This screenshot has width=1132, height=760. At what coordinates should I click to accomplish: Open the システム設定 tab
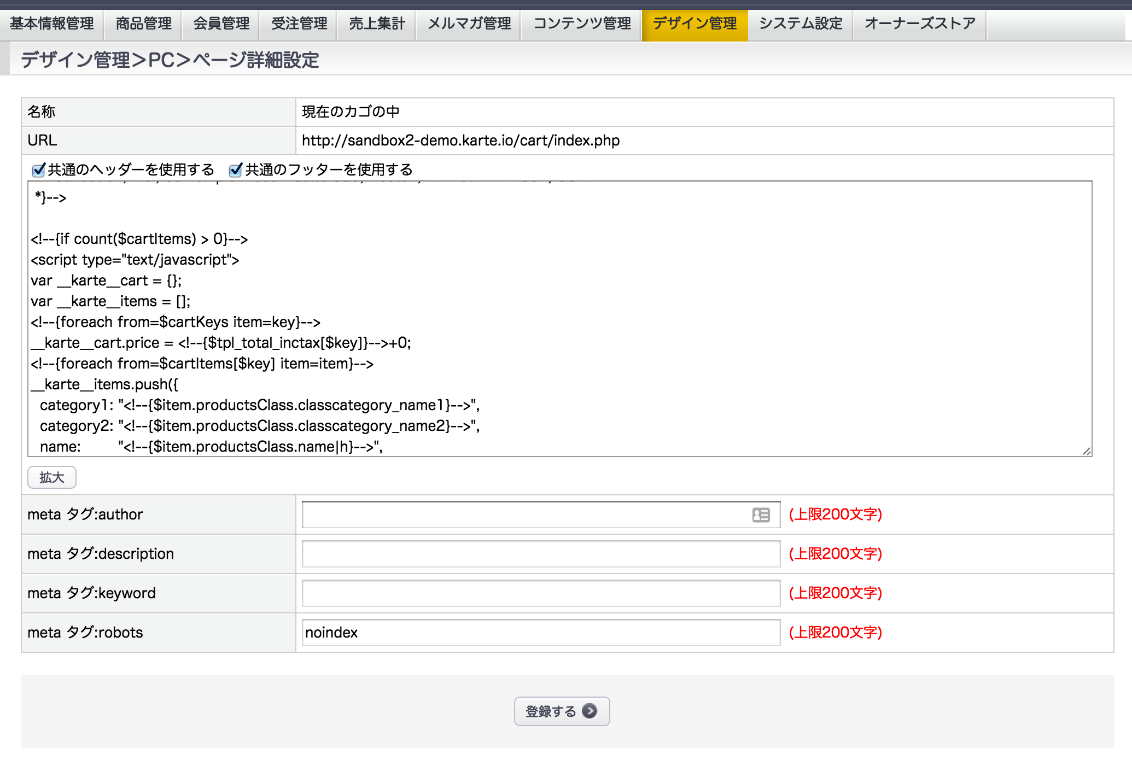coord(801,24)
